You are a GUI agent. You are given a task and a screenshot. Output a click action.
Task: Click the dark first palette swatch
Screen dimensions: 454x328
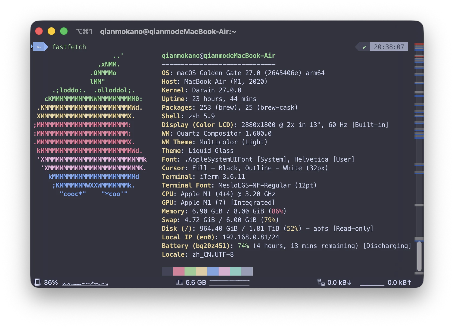tap(167, 271)
